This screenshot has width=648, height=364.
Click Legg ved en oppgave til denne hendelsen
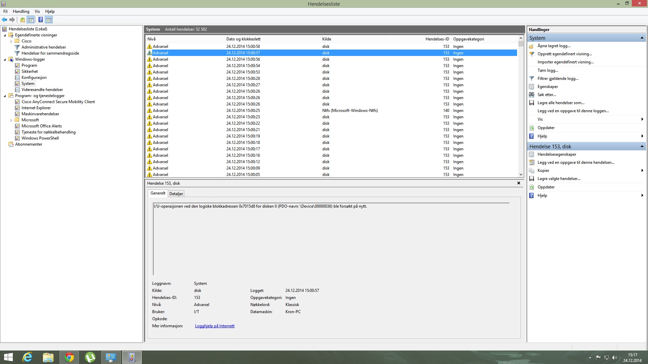(576, 162)
